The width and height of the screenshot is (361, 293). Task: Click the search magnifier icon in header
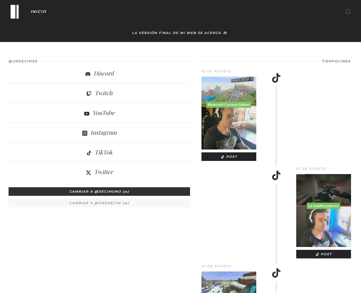348,12
